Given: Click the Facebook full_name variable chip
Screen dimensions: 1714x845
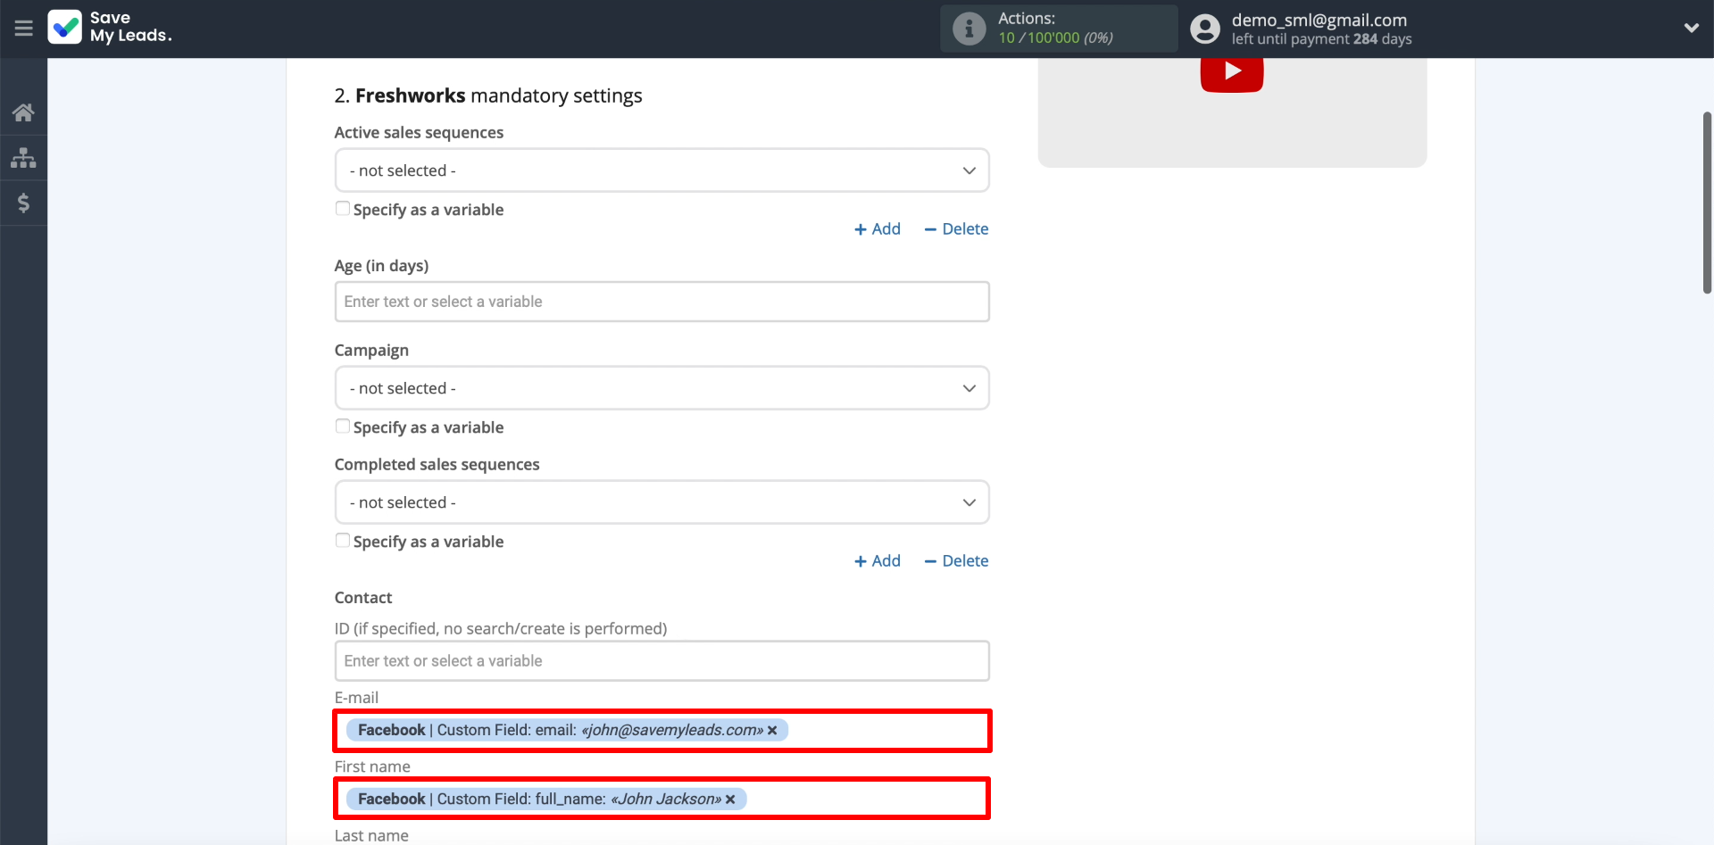Looking at the screenshot, I should 546,799.
